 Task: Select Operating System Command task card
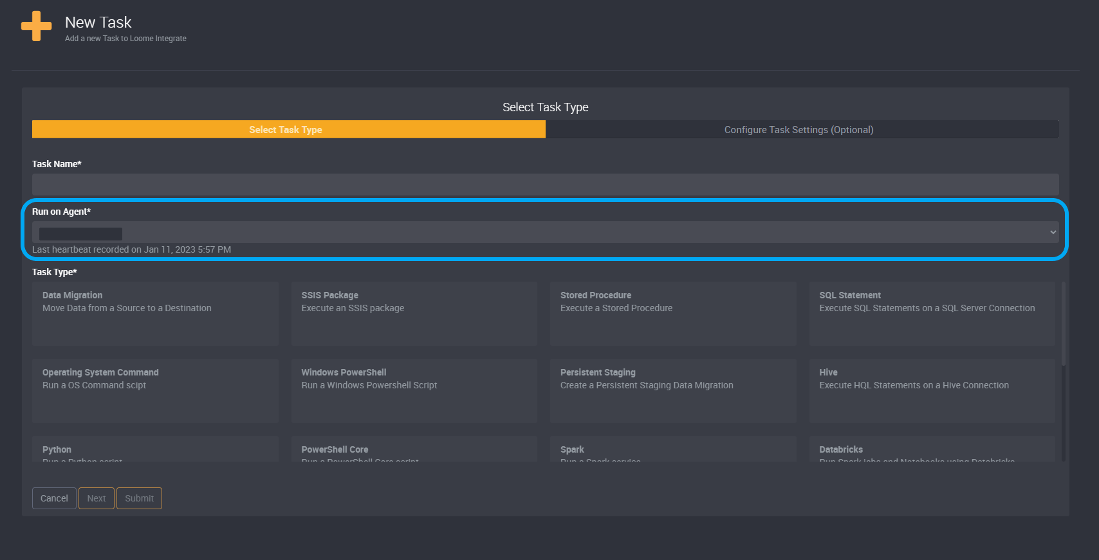pyautogui.click(x=155, y=391)
